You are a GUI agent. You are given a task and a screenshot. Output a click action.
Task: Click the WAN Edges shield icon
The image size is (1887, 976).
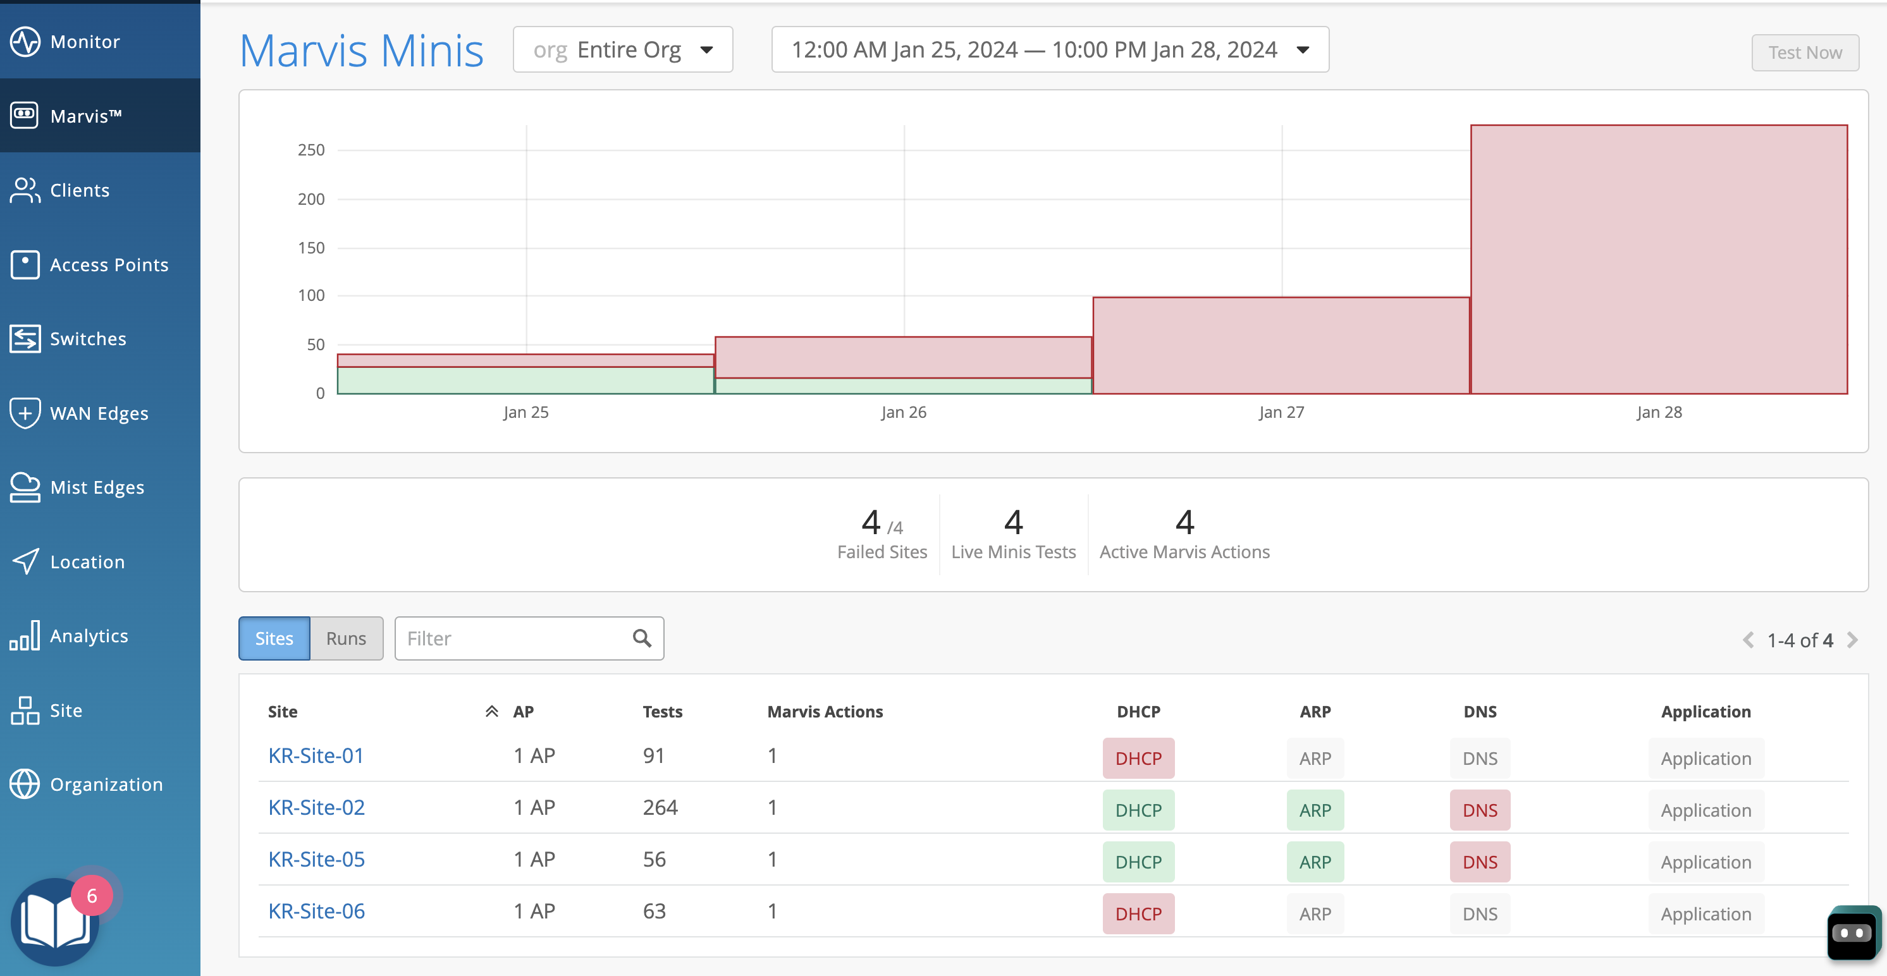tap(25, 413)
